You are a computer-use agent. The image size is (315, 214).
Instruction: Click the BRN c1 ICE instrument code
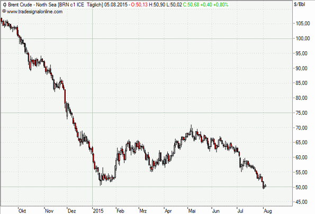tap(71, 5)
